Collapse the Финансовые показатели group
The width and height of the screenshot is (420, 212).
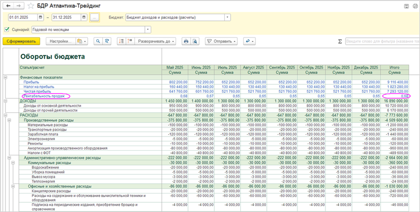point(5,77)
